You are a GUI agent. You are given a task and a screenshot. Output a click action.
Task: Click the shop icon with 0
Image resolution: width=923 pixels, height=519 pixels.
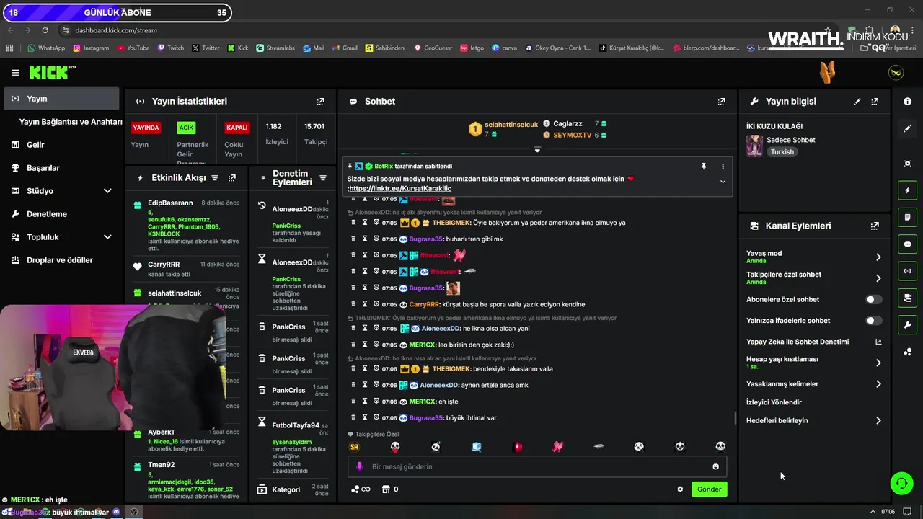click(389, 489)
